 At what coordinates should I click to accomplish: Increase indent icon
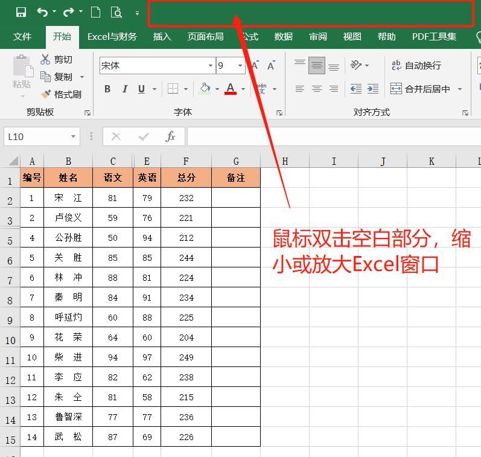[x=373, y=89]
